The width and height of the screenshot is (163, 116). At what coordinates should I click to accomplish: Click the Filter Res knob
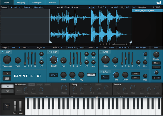pyautogui.click(x=63, y=60)
